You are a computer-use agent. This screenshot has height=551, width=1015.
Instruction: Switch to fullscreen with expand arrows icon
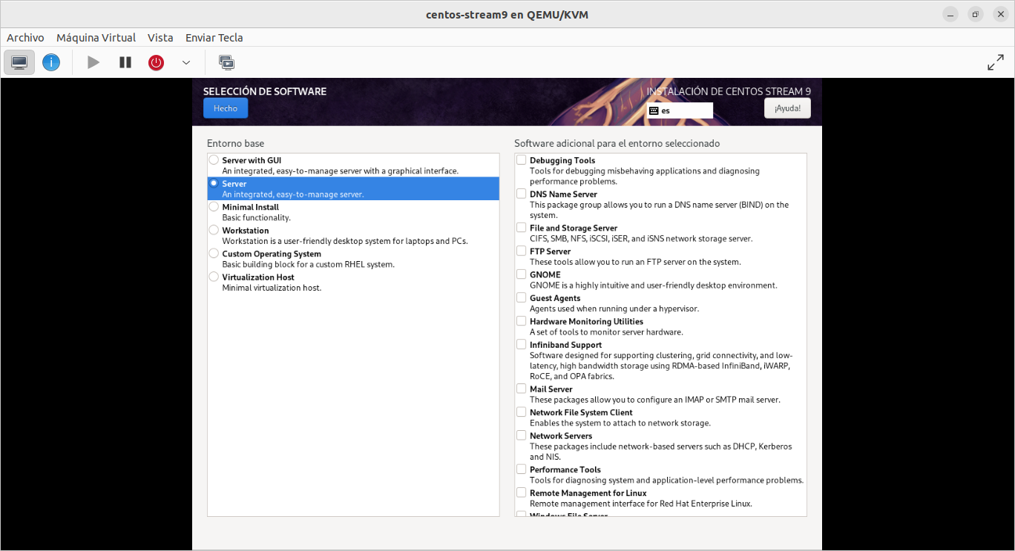pos(996,62)
